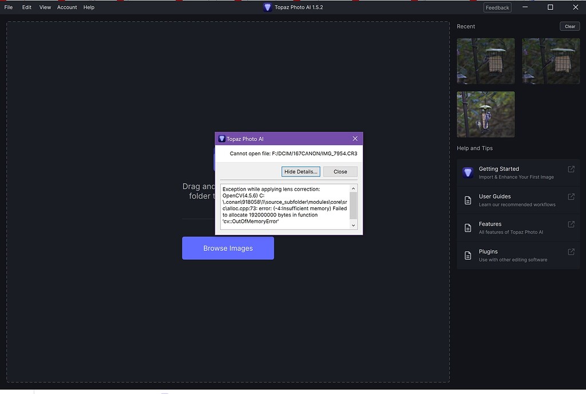
Task: Click scroll up arrow in error details
Action: (353, 188)
